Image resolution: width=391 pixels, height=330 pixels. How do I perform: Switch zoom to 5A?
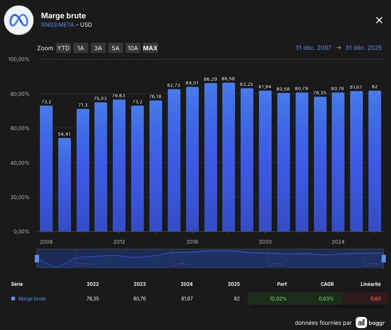click(116, 48)
